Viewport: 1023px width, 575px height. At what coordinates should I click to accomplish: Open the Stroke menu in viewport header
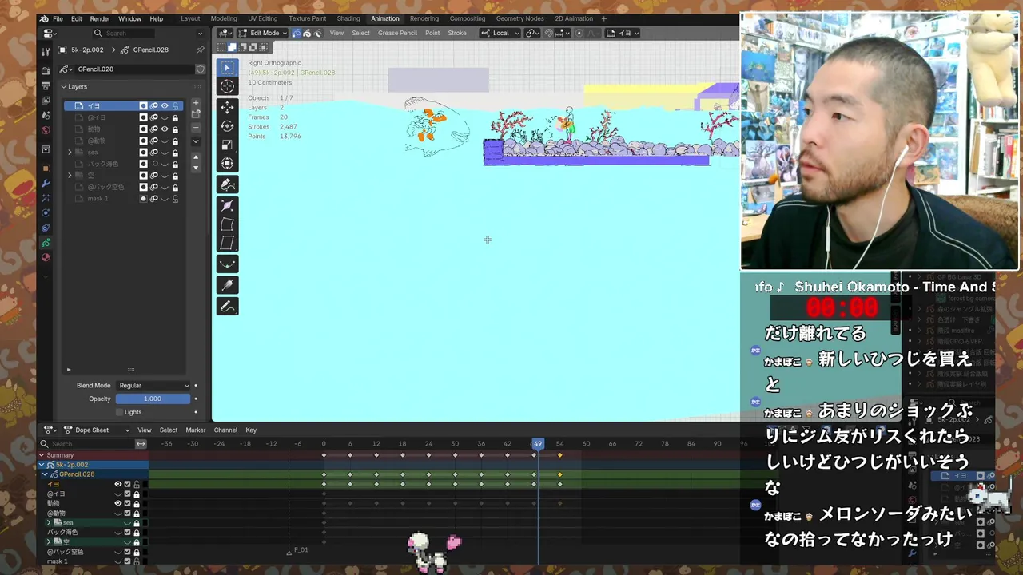[x=457, y=33]
